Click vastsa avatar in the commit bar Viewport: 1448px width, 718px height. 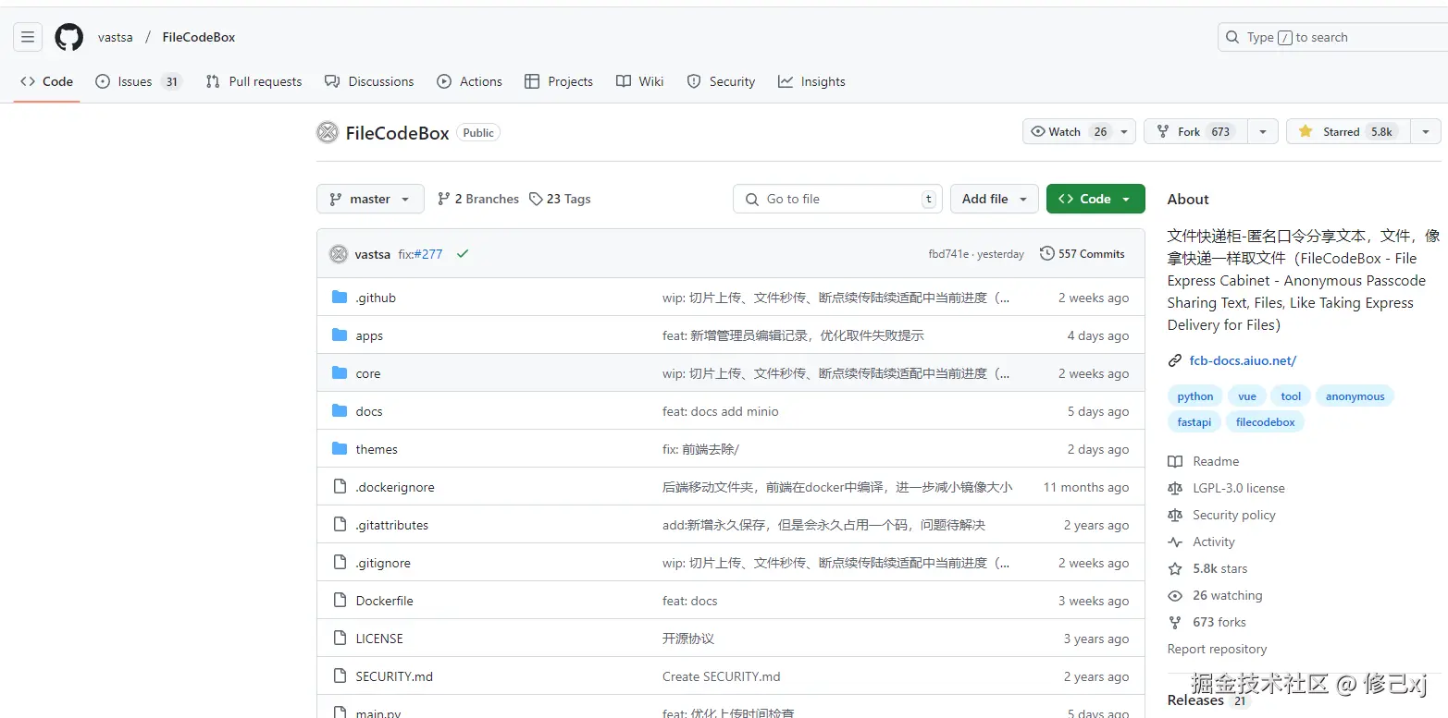(339, 254)
